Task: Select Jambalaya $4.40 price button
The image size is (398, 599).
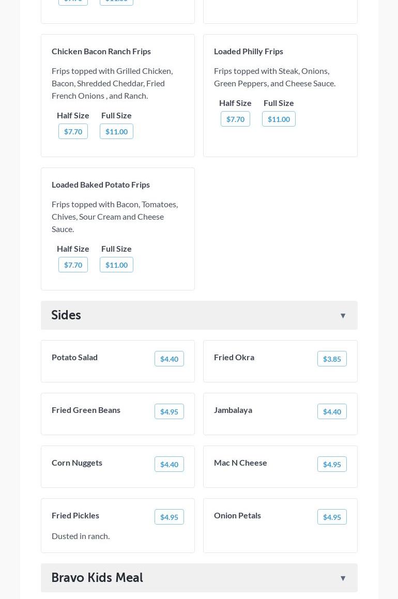Action: pos(332,412)
